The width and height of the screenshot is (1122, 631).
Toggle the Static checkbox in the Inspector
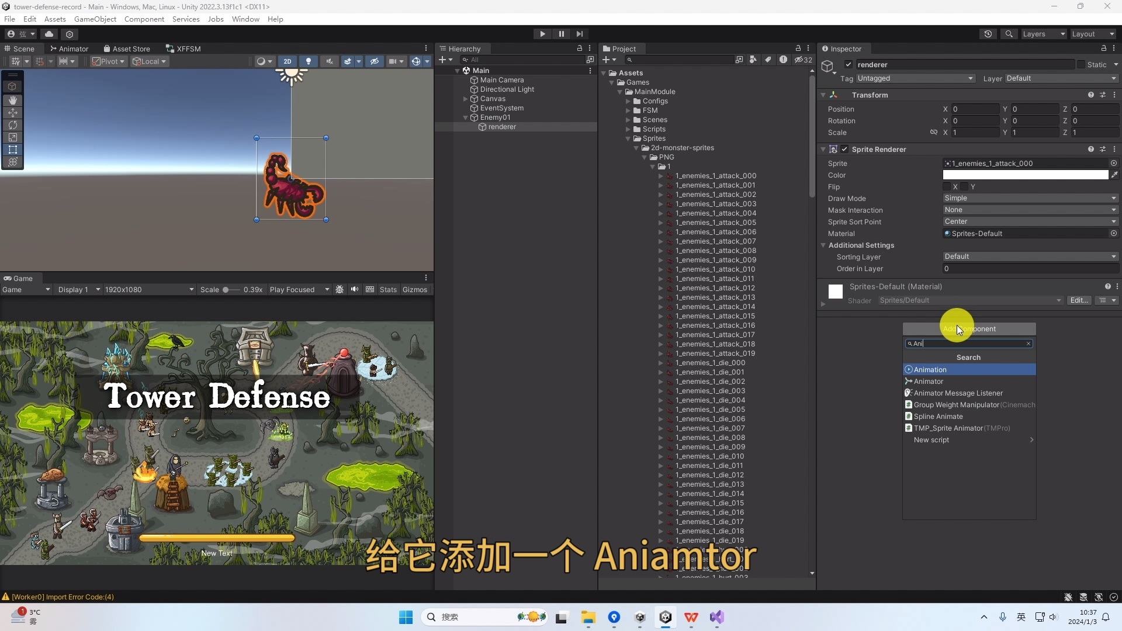1082,64
